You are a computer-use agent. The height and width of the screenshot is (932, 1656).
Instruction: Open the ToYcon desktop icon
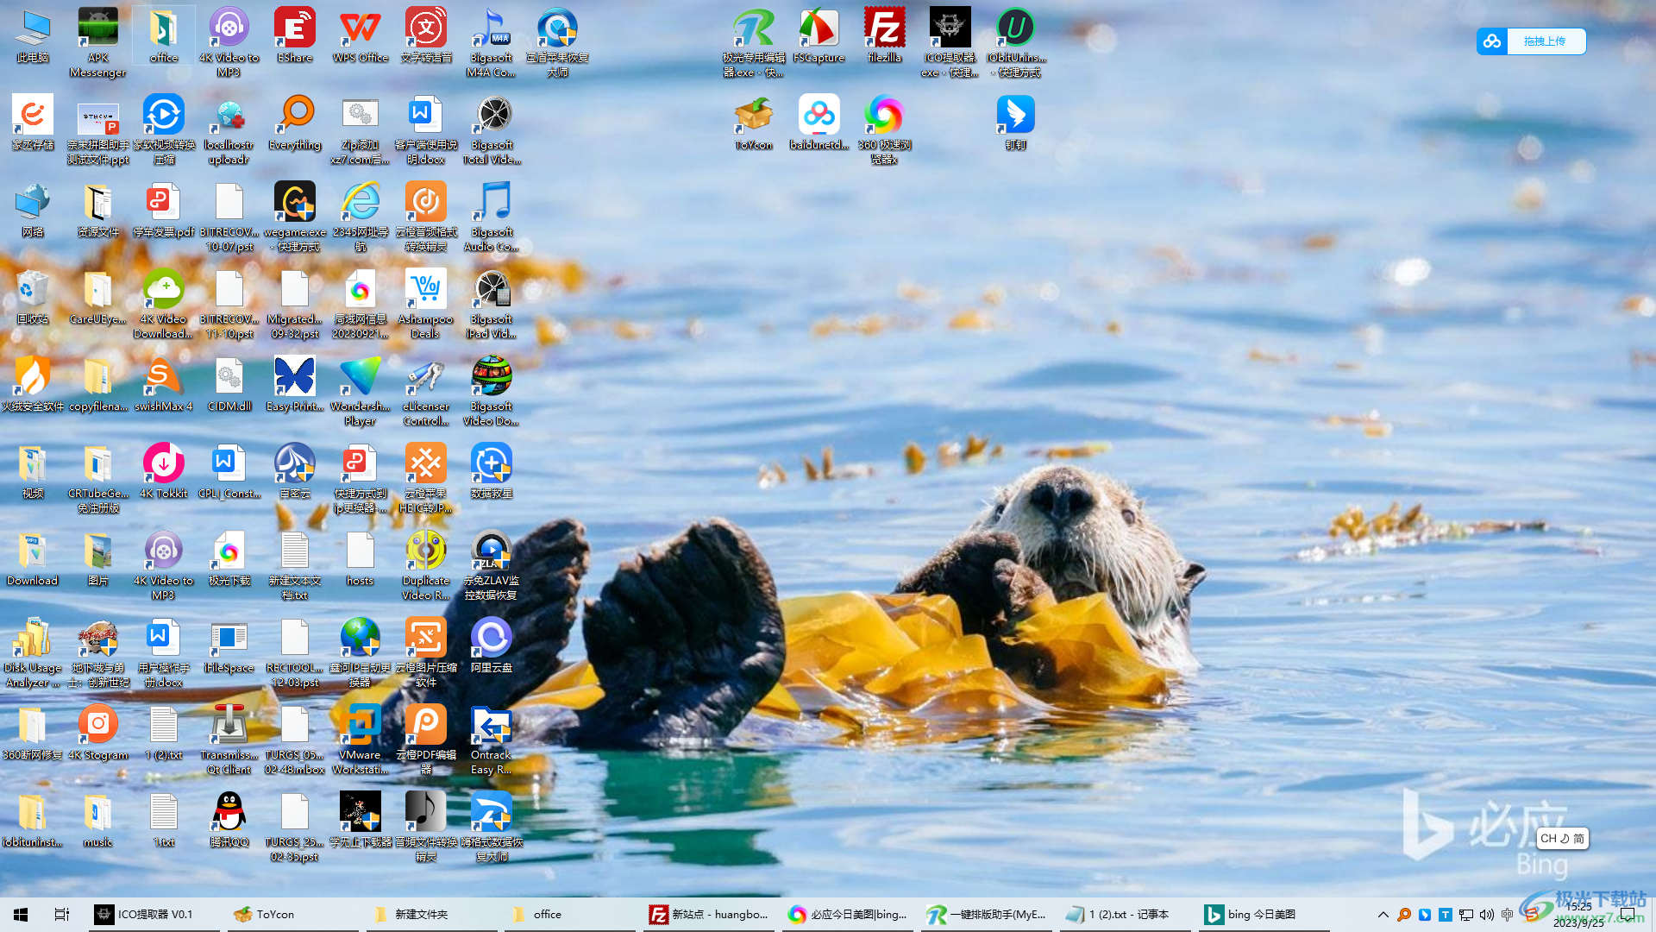(753, 122)
